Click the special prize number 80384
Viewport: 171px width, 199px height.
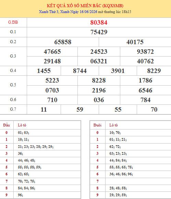point(99,23)
